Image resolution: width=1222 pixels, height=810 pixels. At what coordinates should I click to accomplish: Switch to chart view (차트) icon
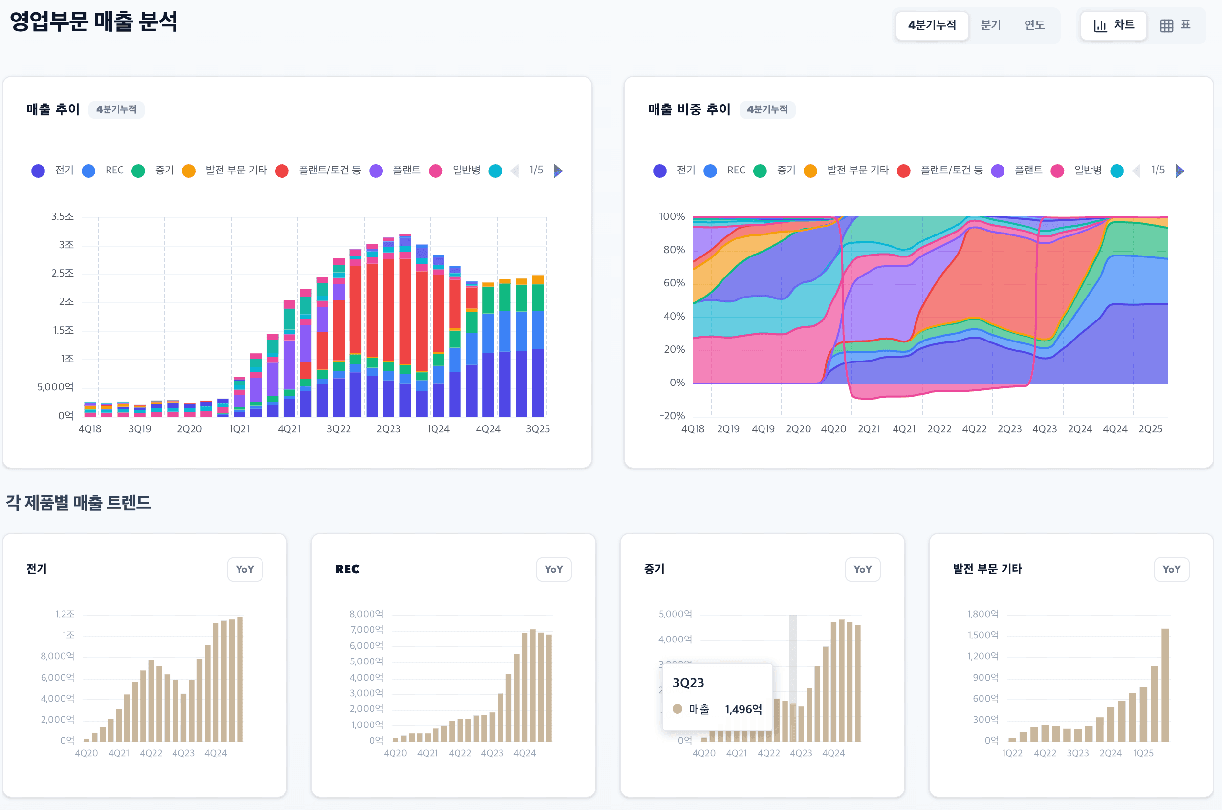tap(1100, 25)
